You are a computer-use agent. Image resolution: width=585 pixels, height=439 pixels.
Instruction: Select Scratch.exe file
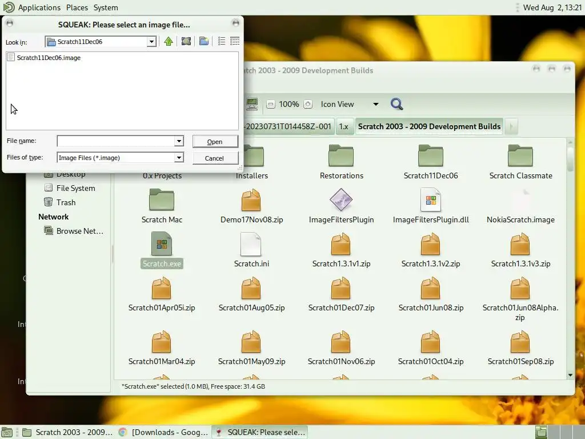162,250
